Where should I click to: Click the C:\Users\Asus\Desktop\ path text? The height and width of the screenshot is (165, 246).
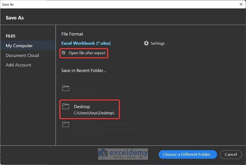tap(95, 113)
